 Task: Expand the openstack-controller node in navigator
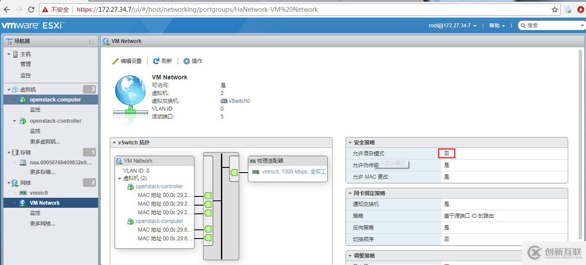click(x=14, y=121)
